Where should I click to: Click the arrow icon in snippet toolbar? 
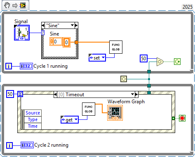point(15,5)
